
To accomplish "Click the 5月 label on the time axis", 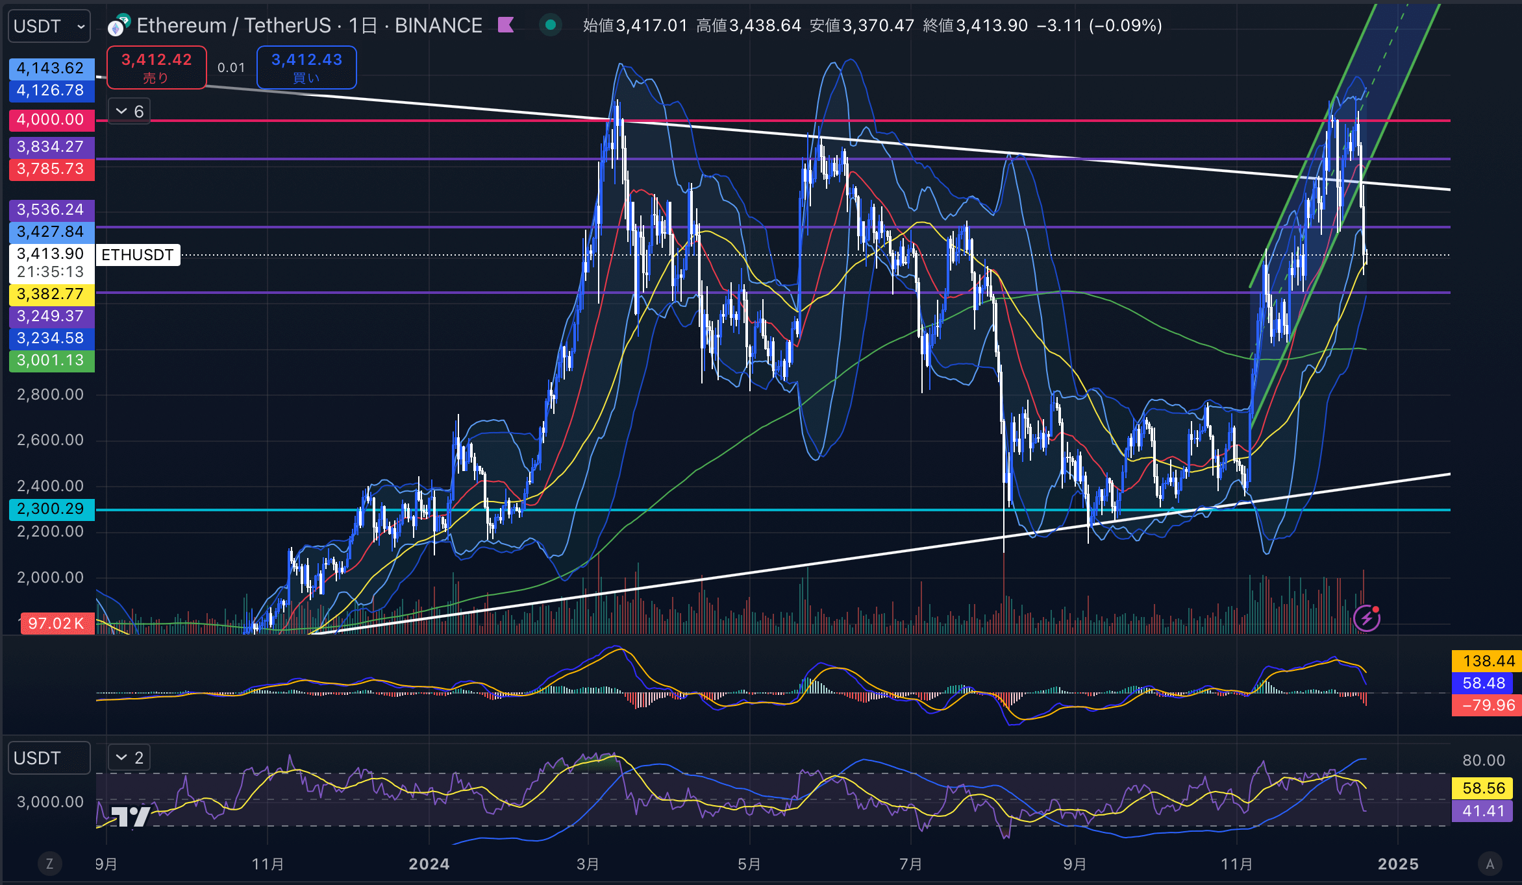I will tap(749, 864).
